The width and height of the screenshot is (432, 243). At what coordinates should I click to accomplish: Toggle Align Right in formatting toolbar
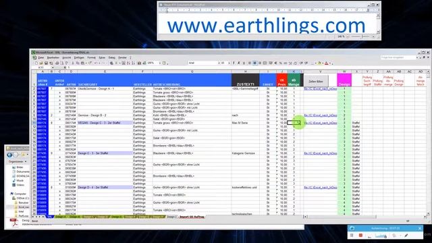[260, 63]
